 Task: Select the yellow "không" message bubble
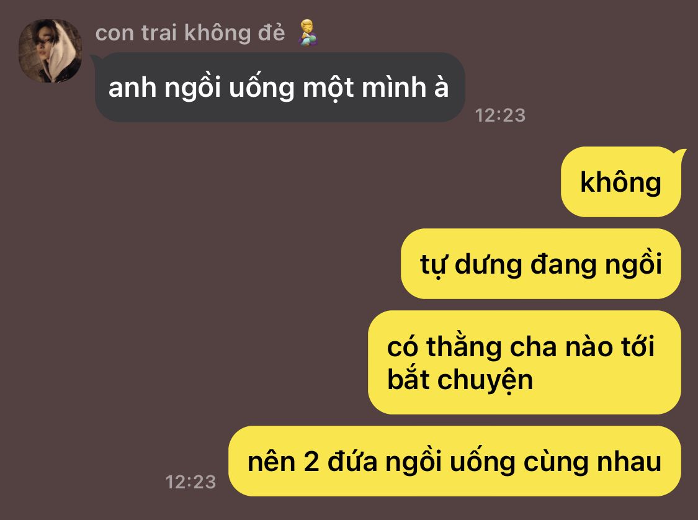pos(620,182)
